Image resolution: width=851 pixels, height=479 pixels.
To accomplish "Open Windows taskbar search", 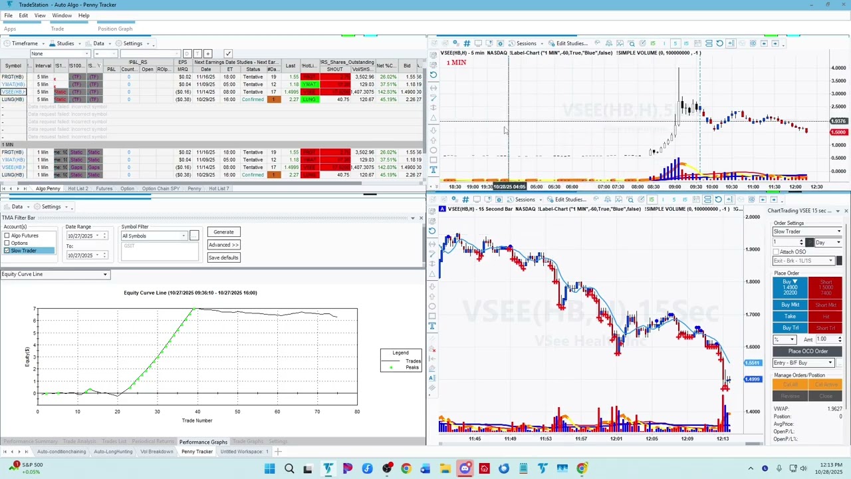I will click(x=289, y=469).
